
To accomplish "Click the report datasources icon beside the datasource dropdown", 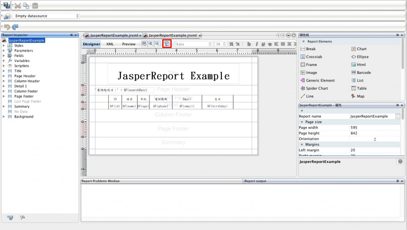I will [7, 16].
